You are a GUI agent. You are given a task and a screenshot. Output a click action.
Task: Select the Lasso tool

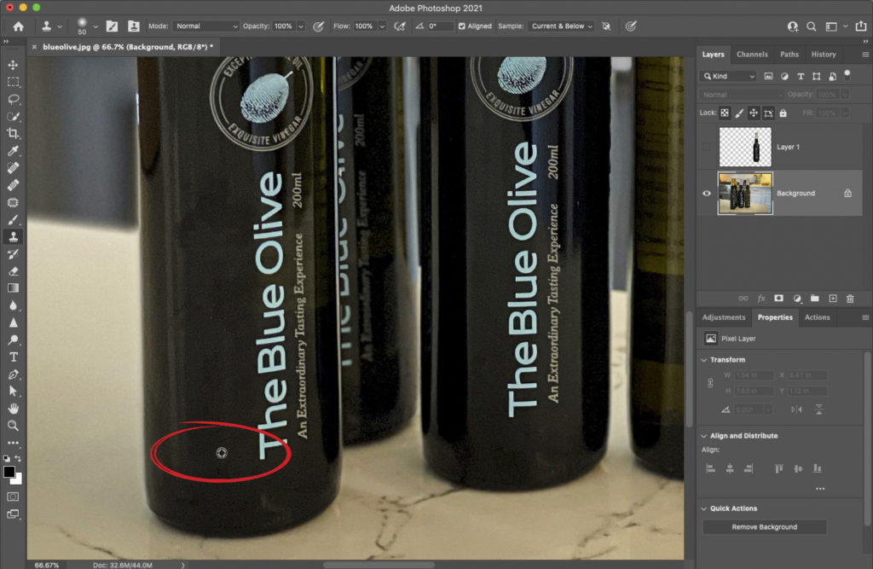pyautogui.click(x=14, y=99)
